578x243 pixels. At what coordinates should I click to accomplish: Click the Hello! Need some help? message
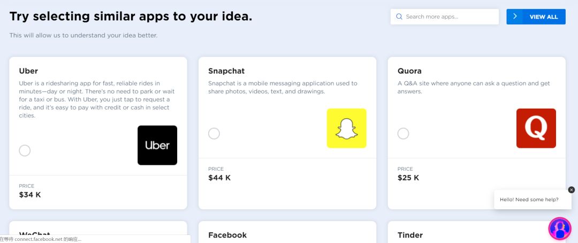pos(529,200)
